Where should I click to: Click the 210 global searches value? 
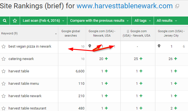click(x=81, y=96)
